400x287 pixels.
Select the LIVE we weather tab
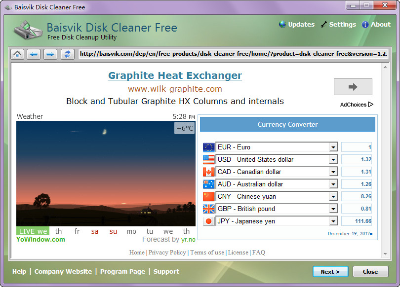pyautogui.click(x=33, y=231)
